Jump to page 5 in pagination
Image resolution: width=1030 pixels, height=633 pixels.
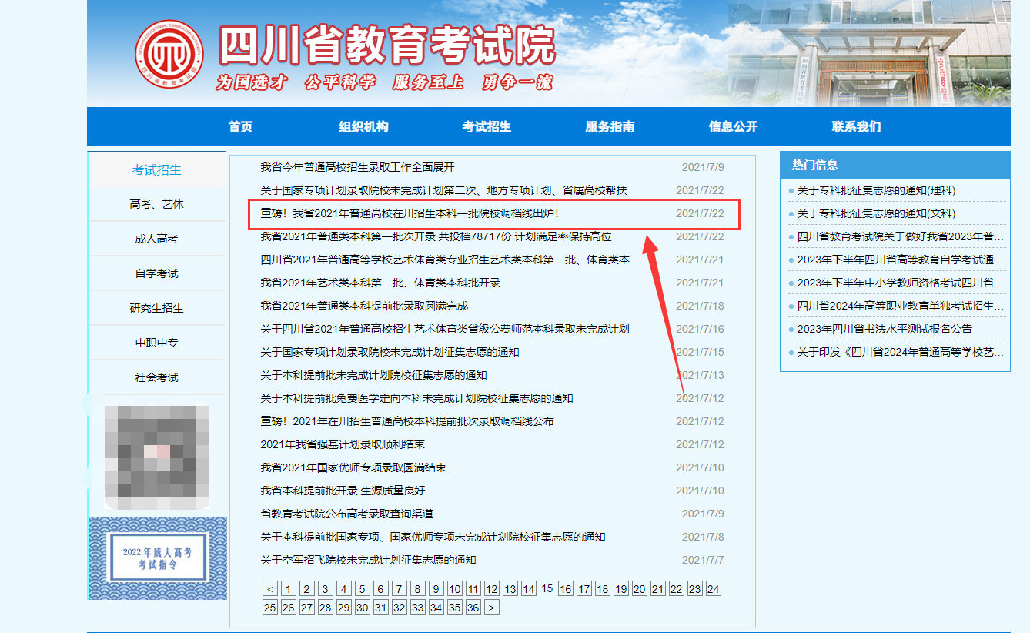[362, 589]
